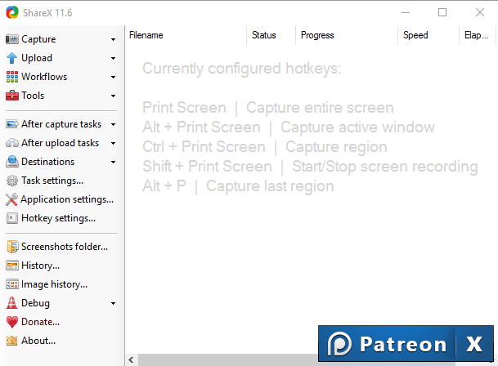This screenshot has height=366, width=498.
Task: Open the About dialog
Action: [38, 341]
